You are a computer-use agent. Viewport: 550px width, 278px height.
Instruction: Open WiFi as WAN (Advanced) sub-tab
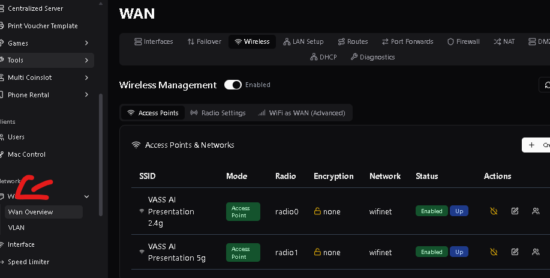pyautogui.click(x=302, y=113)
